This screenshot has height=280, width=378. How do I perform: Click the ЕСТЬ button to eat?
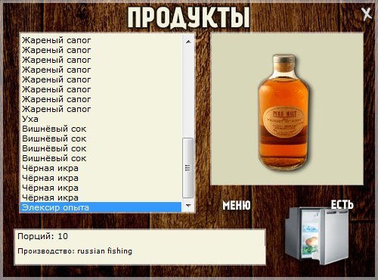342,204
